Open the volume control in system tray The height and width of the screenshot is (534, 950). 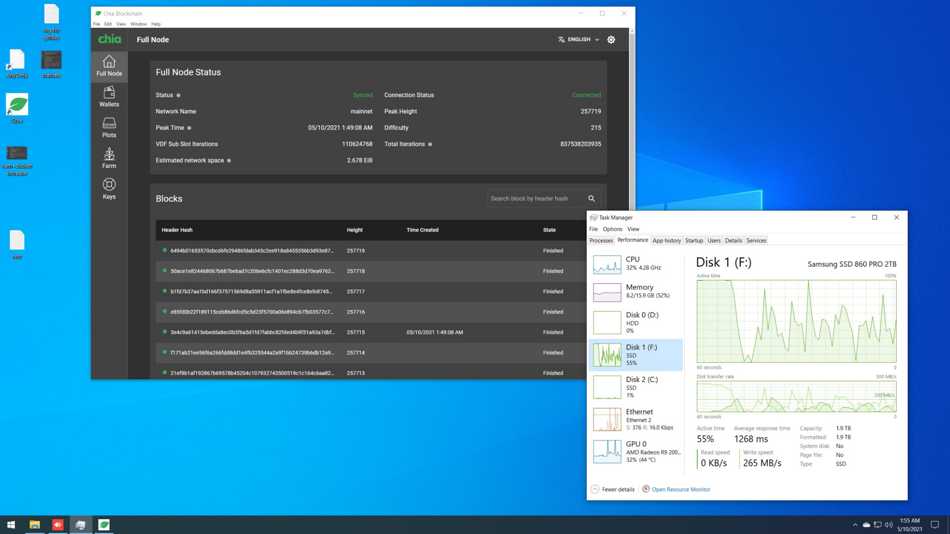coord(888,525)
